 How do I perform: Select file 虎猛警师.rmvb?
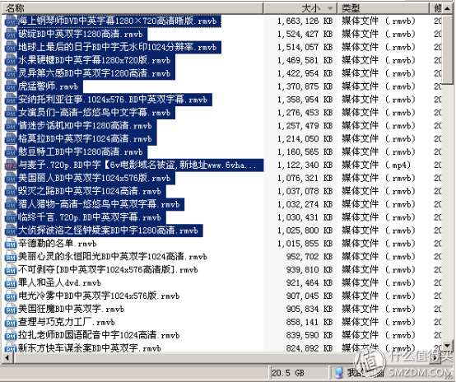49,86
